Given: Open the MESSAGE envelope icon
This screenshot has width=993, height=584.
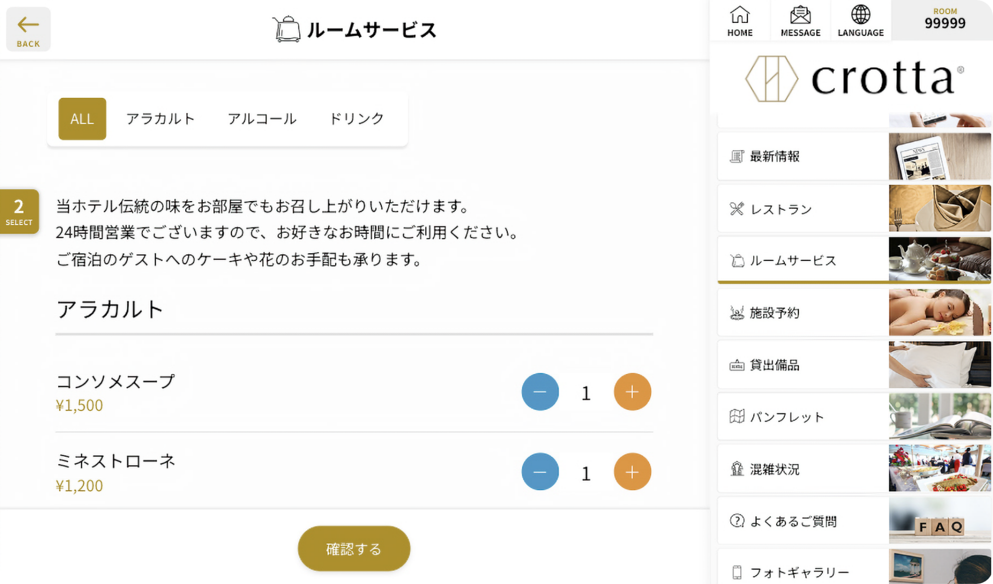Looking at the screenshot, I should click(x=800, y=21).
